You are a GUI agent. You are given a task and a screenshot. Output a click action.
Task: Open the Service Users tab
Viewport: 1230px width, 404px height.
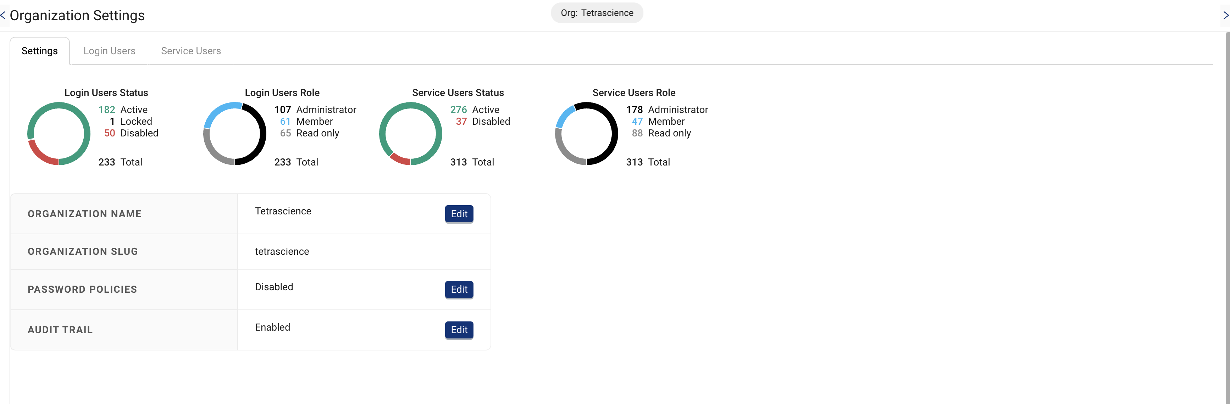[190, 51]
